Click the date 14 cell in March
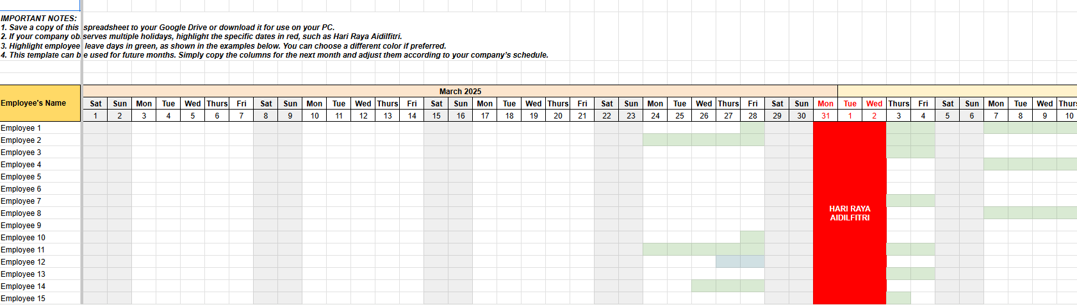 point(412,116)
